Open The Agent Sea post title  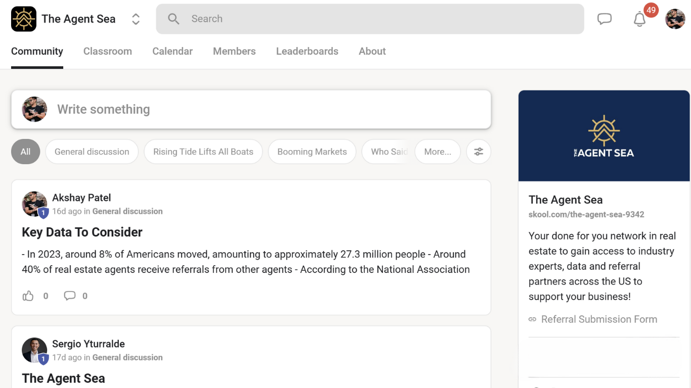pos(63,378)
